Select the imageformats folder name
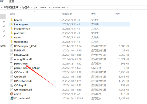 (x=22, y=29)
